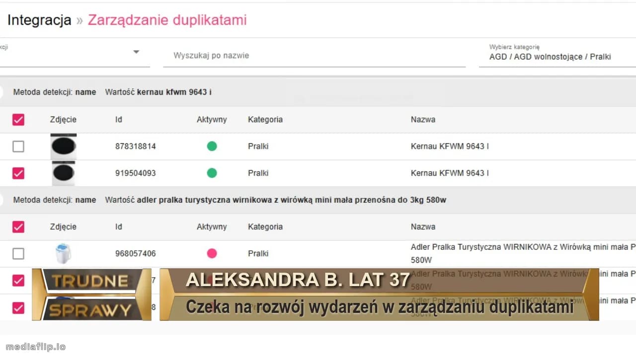Click Pralki category cell in row 968057406
636x357 pixels.
[258, 253]
